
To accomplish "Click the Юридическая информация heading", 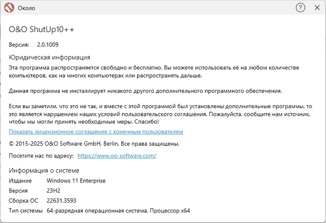I will (x=50, y=57).
